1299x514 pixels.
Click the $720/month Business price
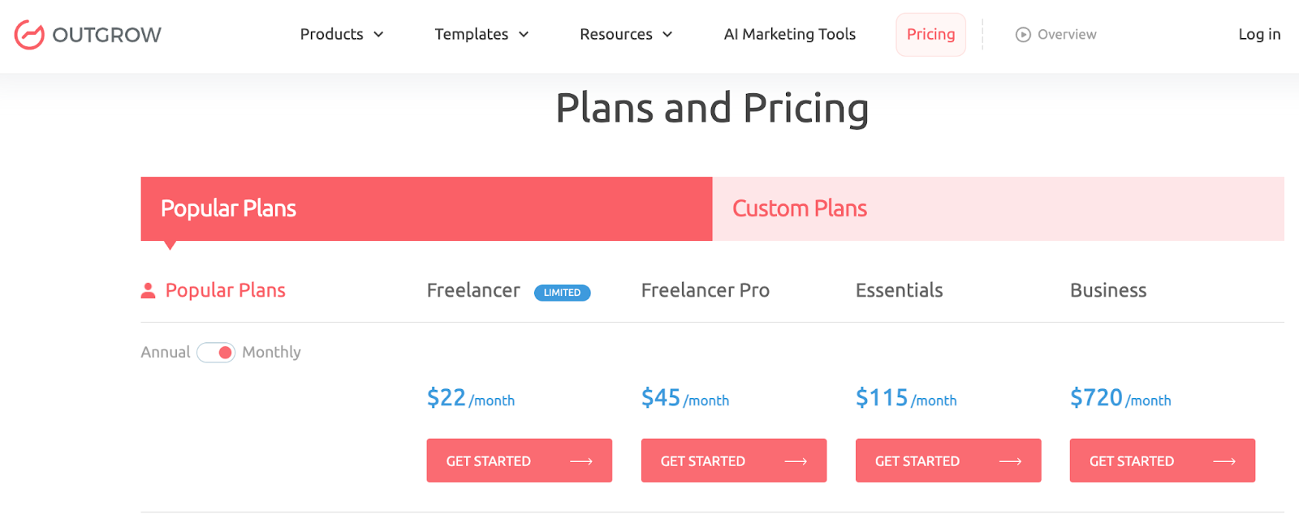click(1120, 398)
